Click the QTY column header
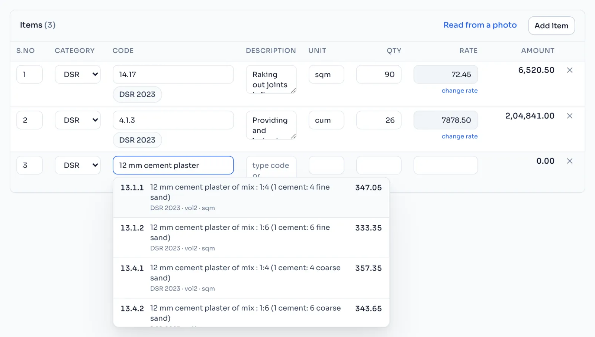The width and height of the screenshot is (595, 337). pyautogui.click(x=394, y=50)
